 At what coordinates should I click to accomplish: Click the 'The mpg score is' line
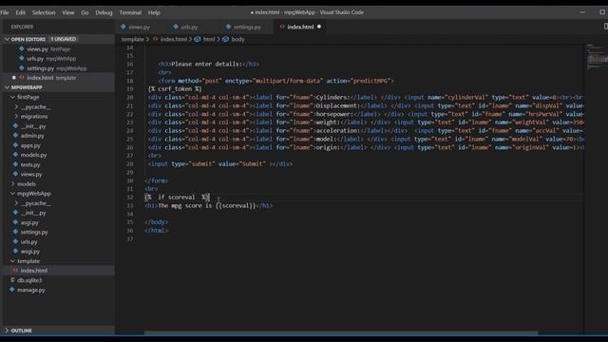(x=208, y=206)
